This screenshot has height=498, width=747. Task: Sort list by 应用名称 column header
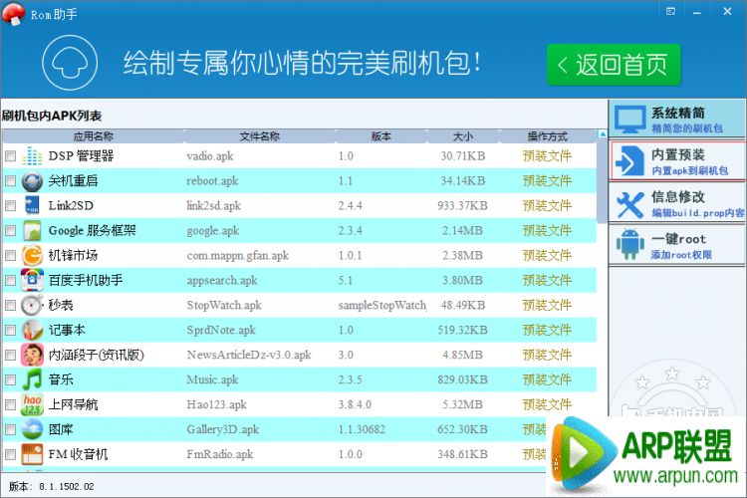point(93,136)
